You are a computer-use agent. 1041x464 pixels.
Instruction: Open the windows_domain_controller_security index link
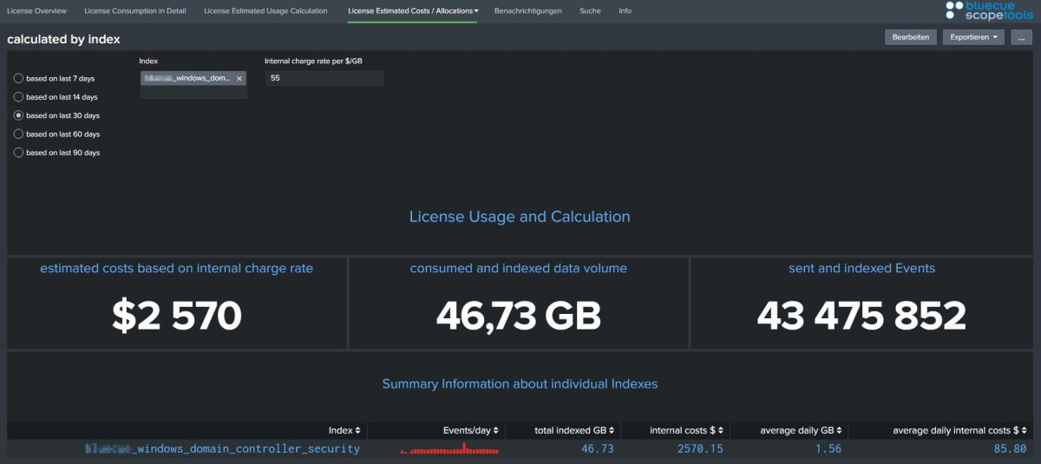pyautogui.click(x=222, y=449)
